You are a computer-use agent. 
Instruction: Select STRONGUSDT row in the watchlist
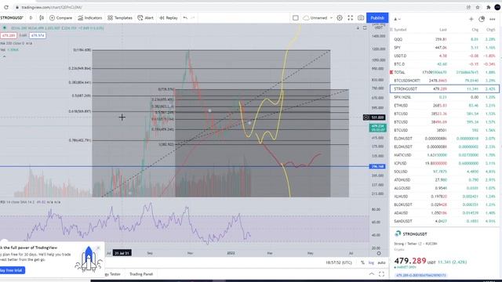[445, 89]
